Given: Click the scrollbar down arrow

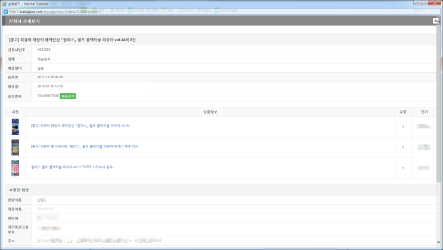Looking at the screenshot, I should (x=438, y=242).
